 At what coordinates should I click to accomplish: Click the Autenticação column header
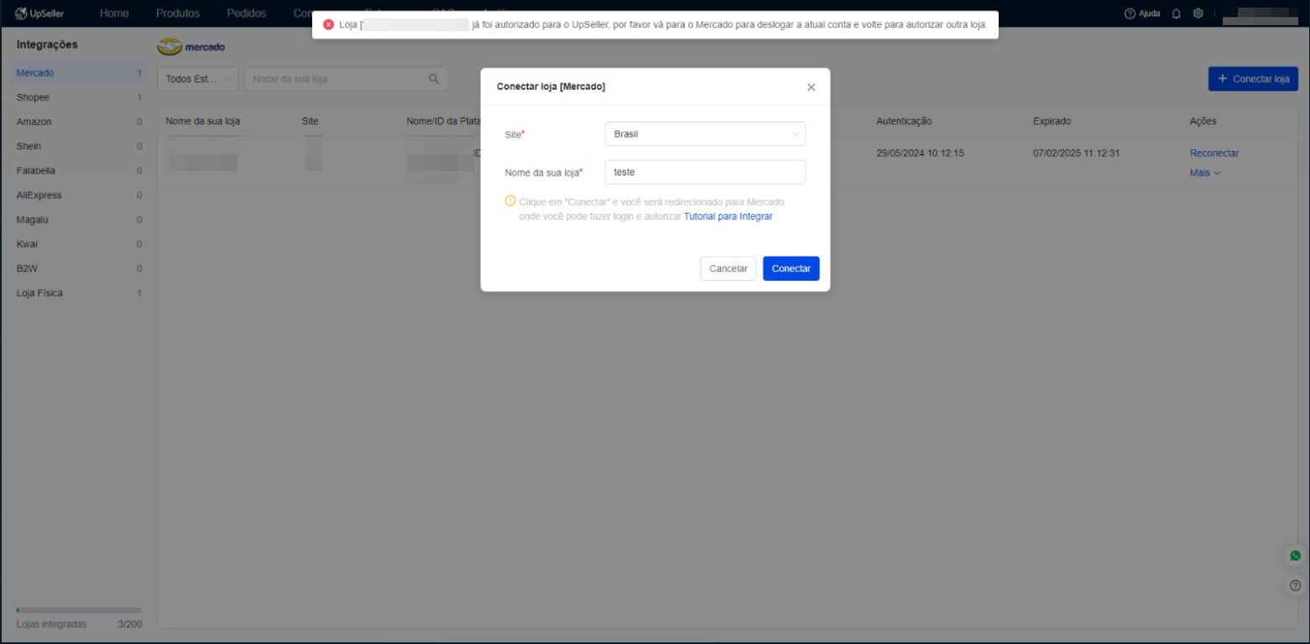tap(904, 122)
